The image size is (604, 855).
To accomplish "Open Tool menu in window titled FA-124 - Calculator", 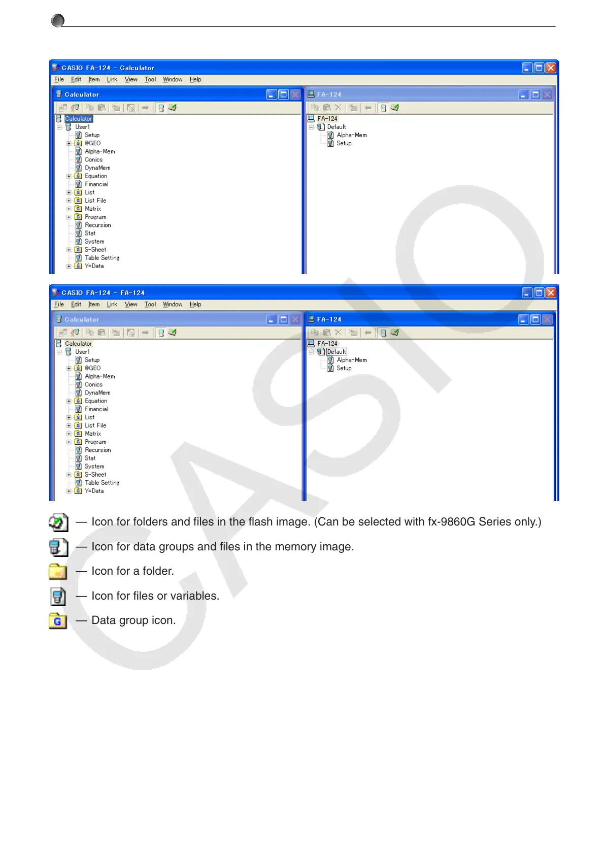I will (150, 79).
